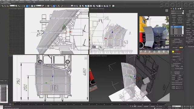Toggle the Angle Snap icon

[x=57, y=6]
